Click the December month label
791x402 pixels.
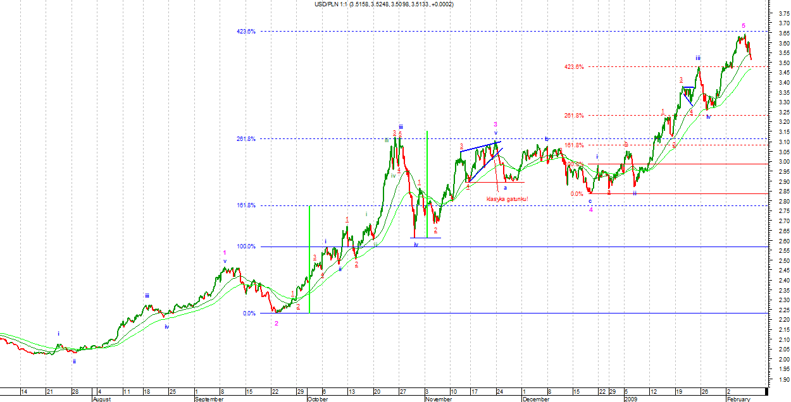pos(535,399)
